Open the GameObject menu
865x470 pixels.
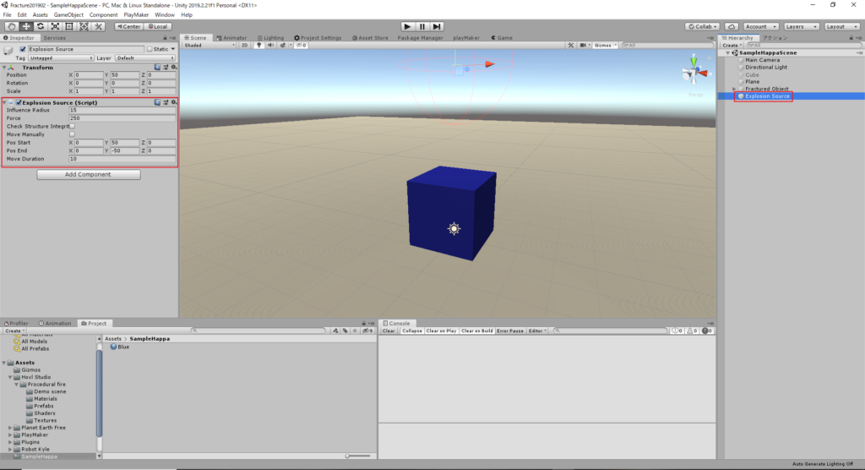tap(68, 15)
